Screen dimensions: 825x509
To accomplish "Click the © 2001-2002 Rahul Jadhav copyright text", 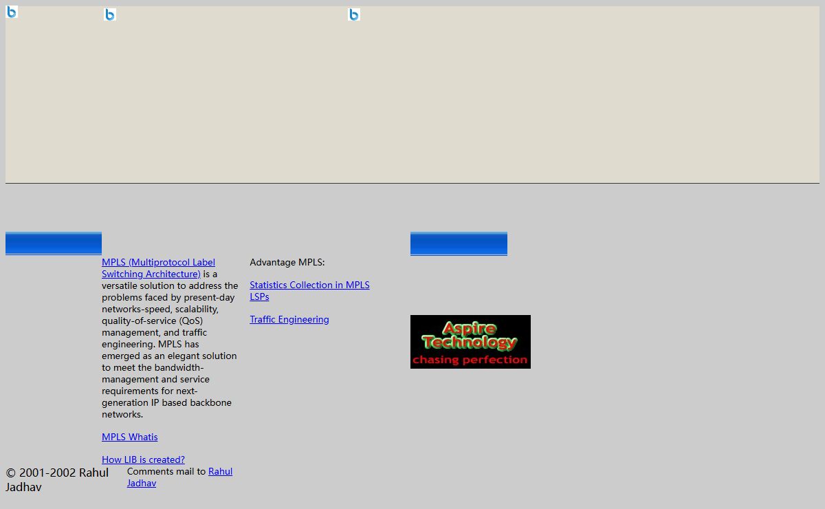I will coord(57,480).
